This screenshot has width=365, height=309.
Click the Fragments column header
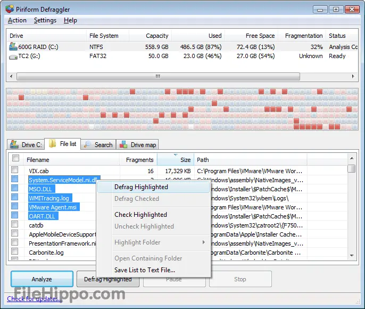coord(138,160)
